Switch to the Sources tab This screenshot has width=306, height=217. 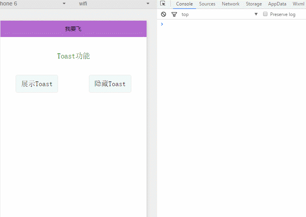207,4
